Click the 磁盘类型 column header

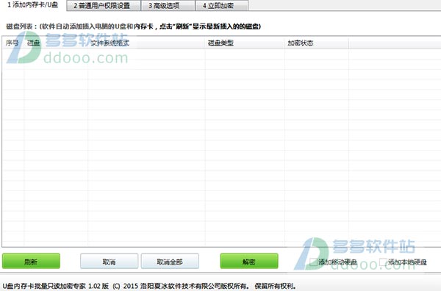click(245, 43)
